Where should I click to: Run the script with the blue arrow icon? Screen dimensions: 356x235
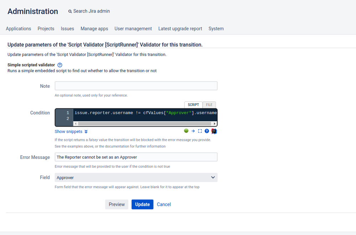(x=193, y=131)
